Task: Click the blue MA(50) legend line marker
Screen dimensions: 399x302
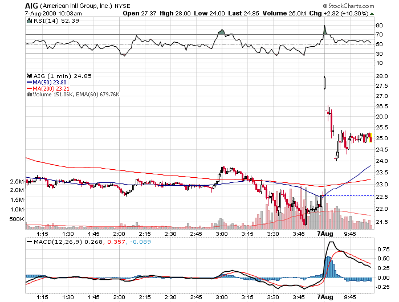Action: 29,83
